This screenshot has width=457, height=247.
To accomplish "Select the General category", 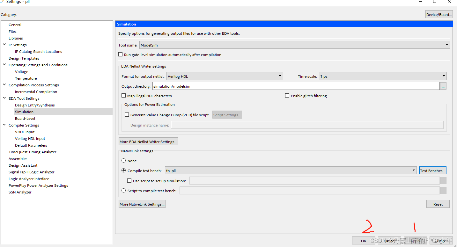I will click(x=15, y=25).
